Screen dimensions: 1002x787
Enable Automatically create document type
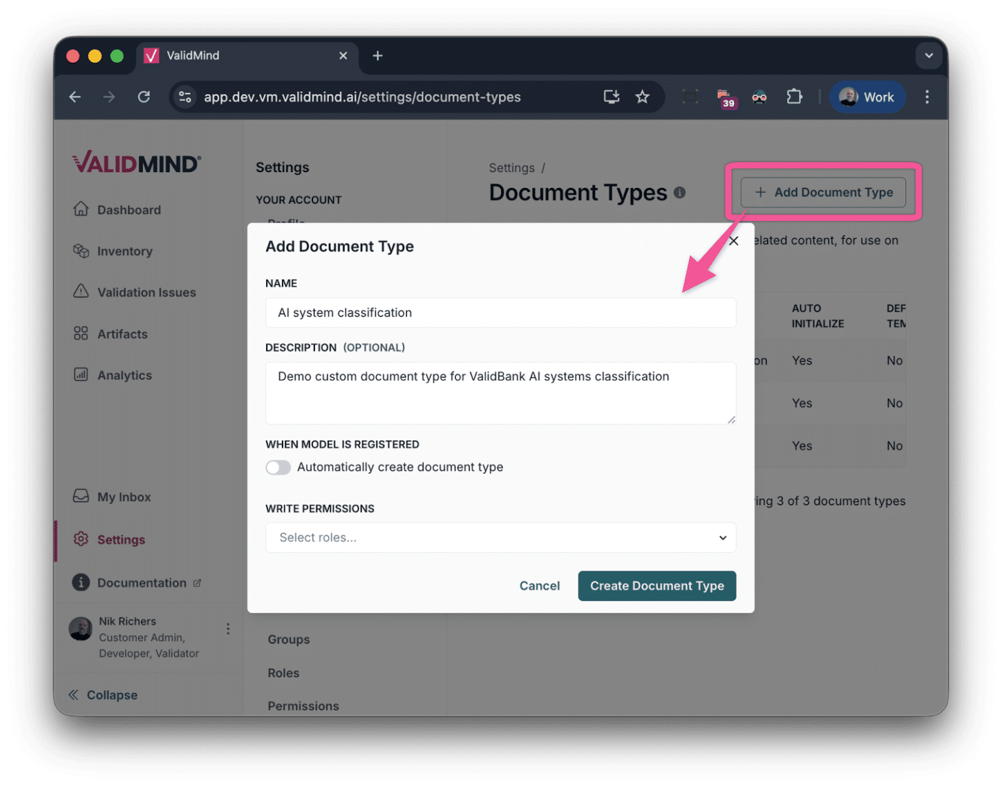coord(278,468)
